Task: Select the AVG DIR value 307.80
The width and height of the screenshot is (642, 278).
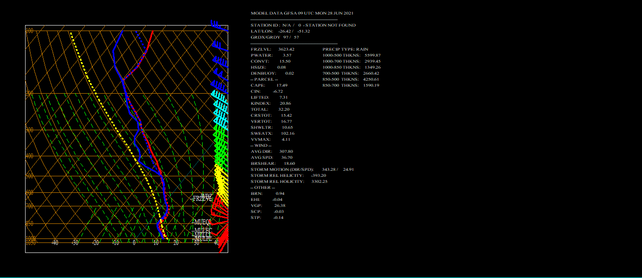Action: click(x=286, y=151)
